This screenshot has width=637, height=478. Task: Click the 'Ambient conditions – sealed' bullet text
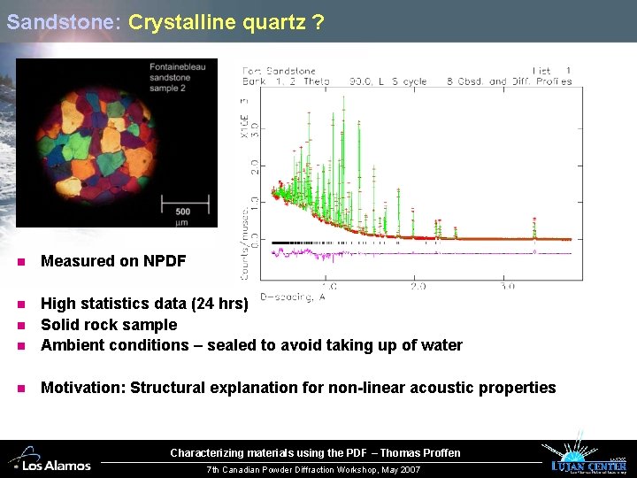coord(251,345)
